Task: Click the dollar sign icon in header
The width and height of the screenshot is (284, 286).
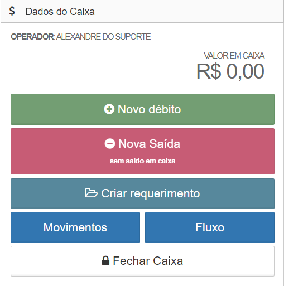Action: pyautogui.click(x=12, y=11)
